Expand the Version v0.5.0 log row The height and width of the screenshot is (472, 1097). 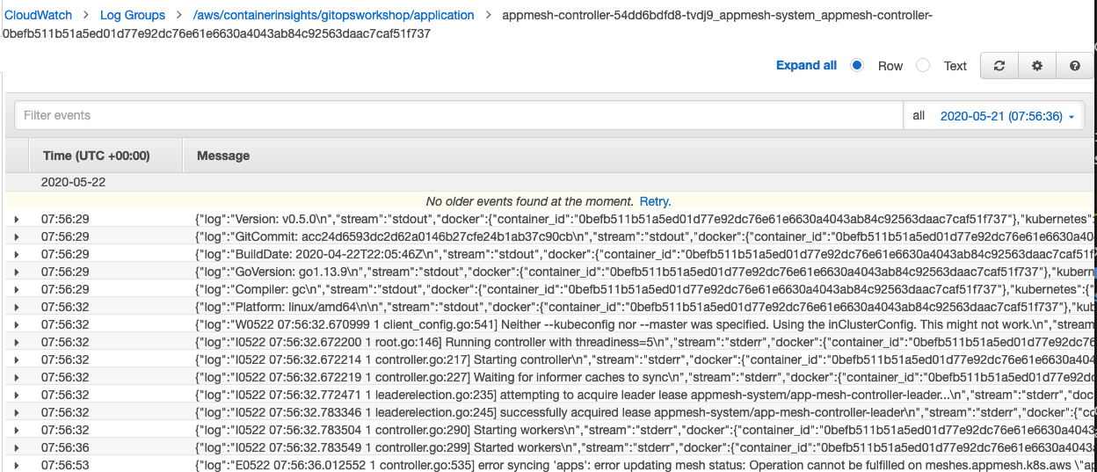click(16, 219)
